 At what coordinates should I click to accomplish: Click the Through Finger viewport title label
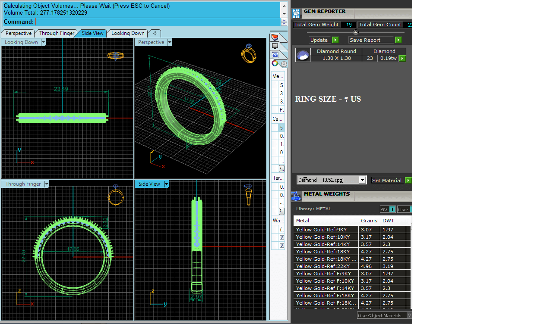coord(23,184)
